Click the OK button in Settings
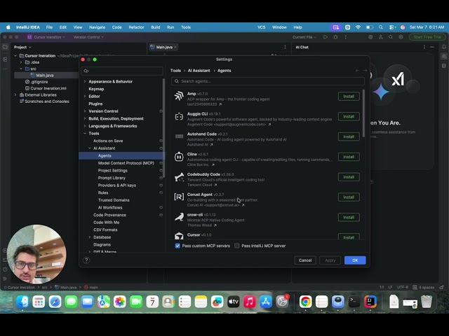This screenshot has width=449, height=336. 355,260
